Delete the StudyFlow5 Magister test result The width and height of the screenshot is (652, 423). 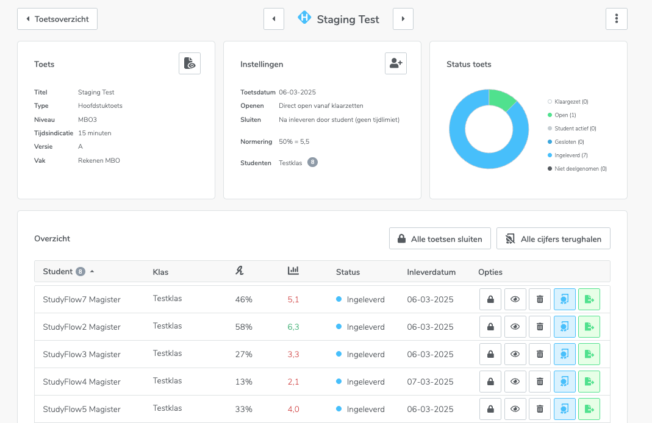pyautogui.click(x=540, y=409)
